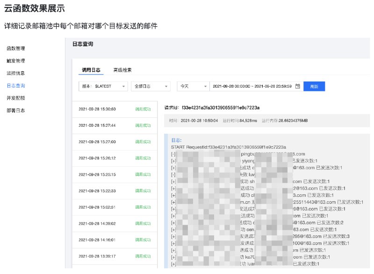Expand the 全部日志 filter dropdown
374x274 pixels.
[151, 86]
